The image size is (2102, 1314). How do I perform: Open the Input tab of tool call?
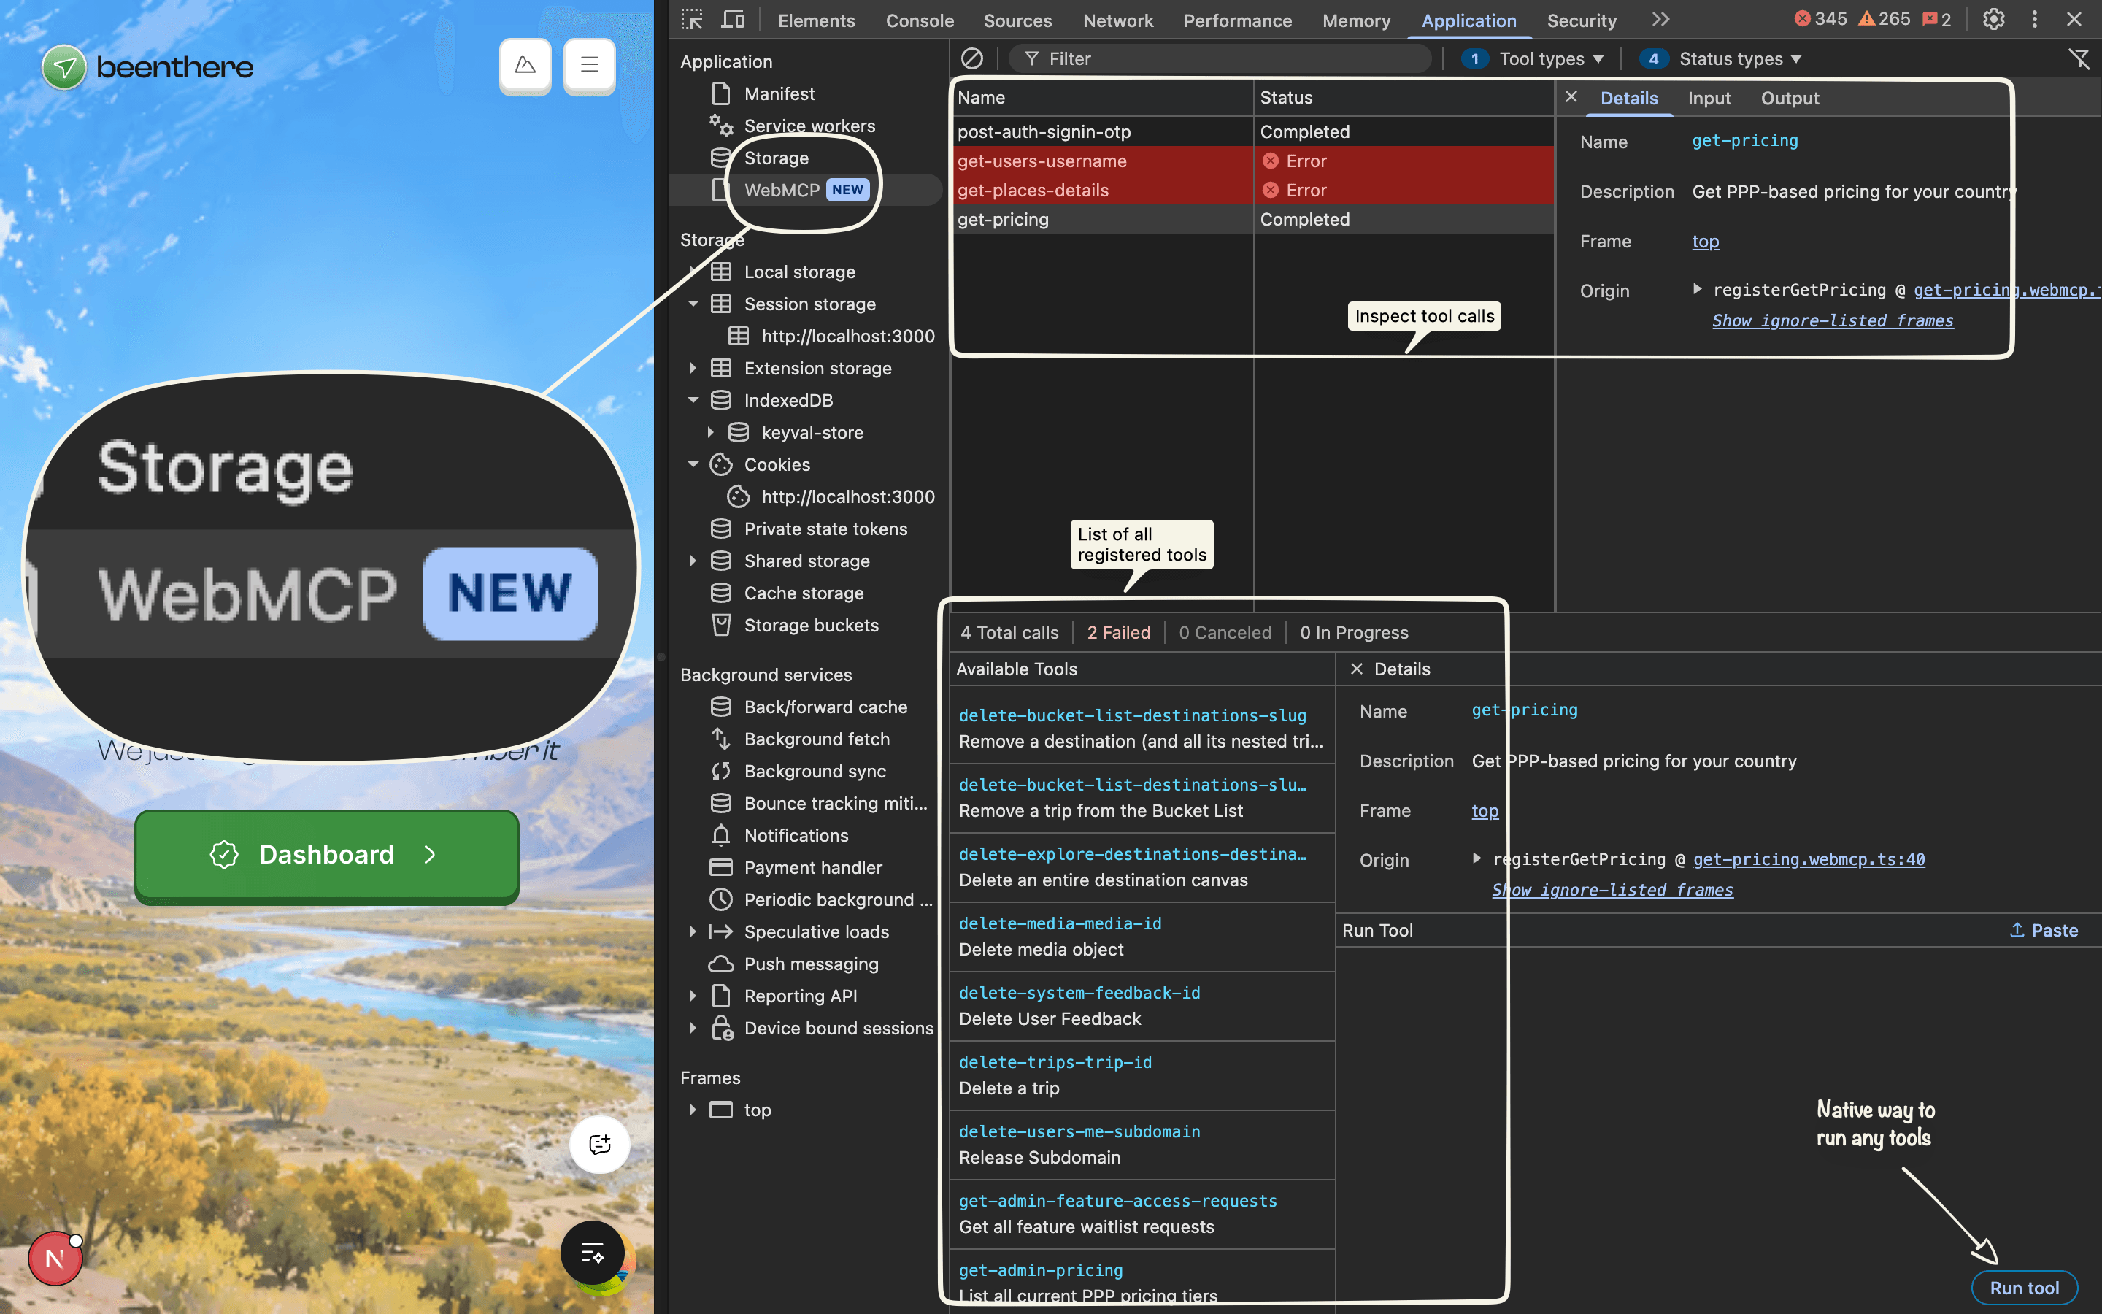coord(1709,99)
